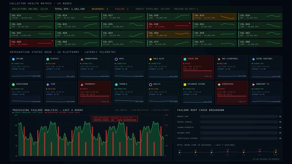This screenshot has width=292, height=164.
Task: Click the Mandiant TI arrow icon
Action: click(253, 85)
